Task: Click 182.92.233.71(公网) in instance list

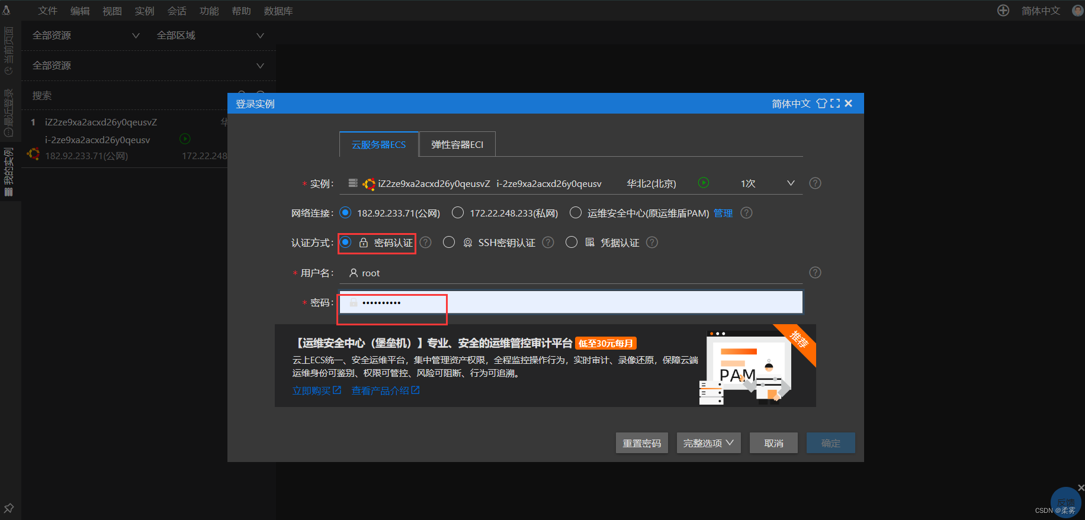Action: point(86,156)
